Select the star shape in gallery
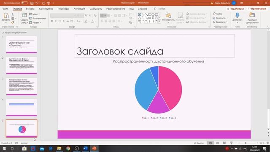 pyautogui.click(x=157, y=22)
